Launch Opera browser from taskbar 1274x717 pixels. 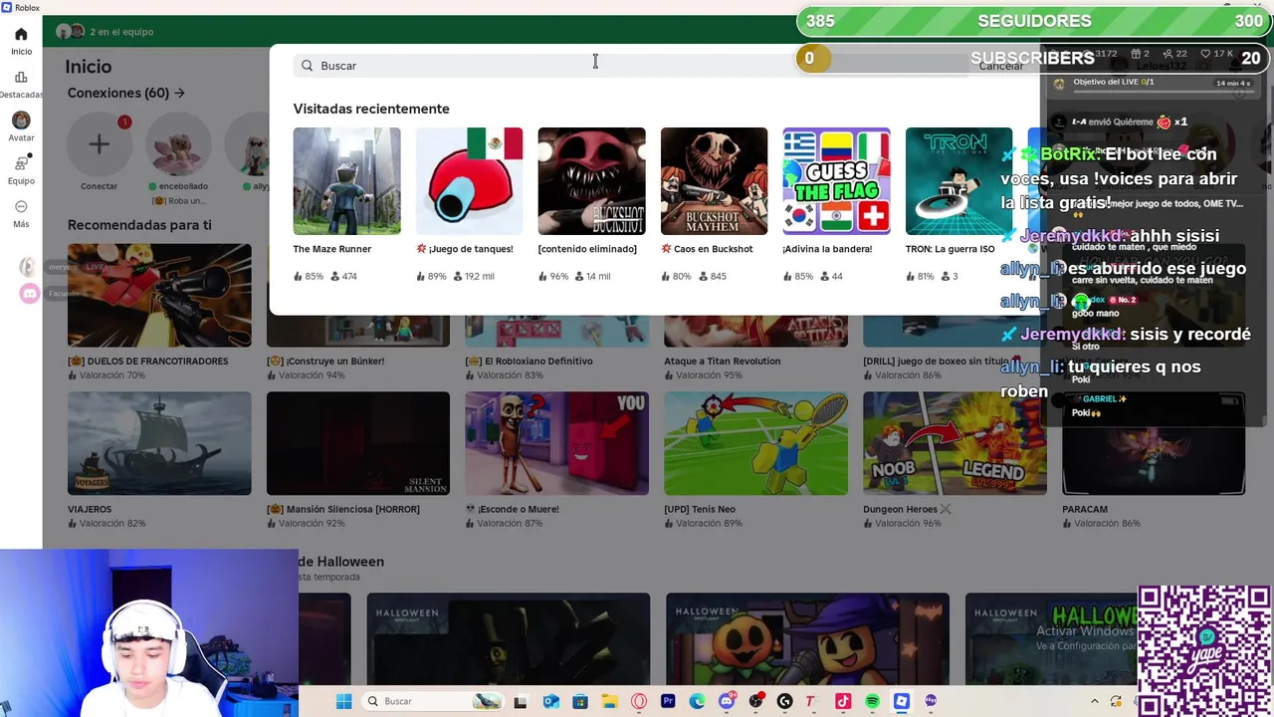tap(638, 702)
